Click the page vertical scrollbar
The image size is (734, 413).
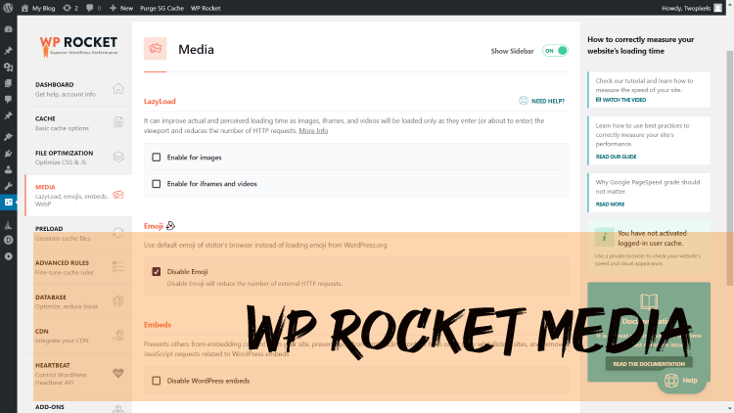click(730, 167)
